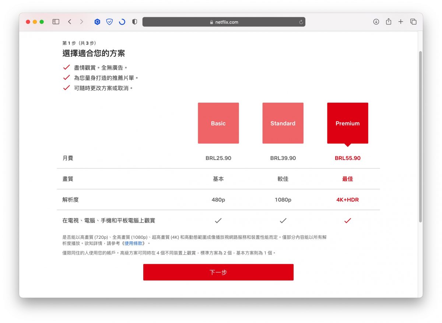Click the netflix.com address bar
442x323 pixels.
[224, 22]
